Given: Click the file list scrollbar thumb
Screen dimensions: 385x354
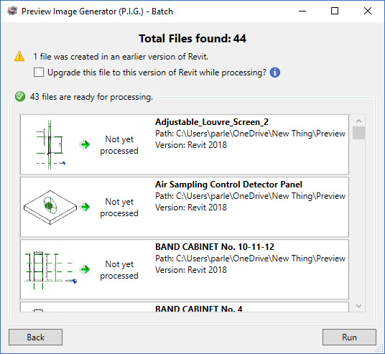Looking at the screenshot, I should tap(358, 133).
